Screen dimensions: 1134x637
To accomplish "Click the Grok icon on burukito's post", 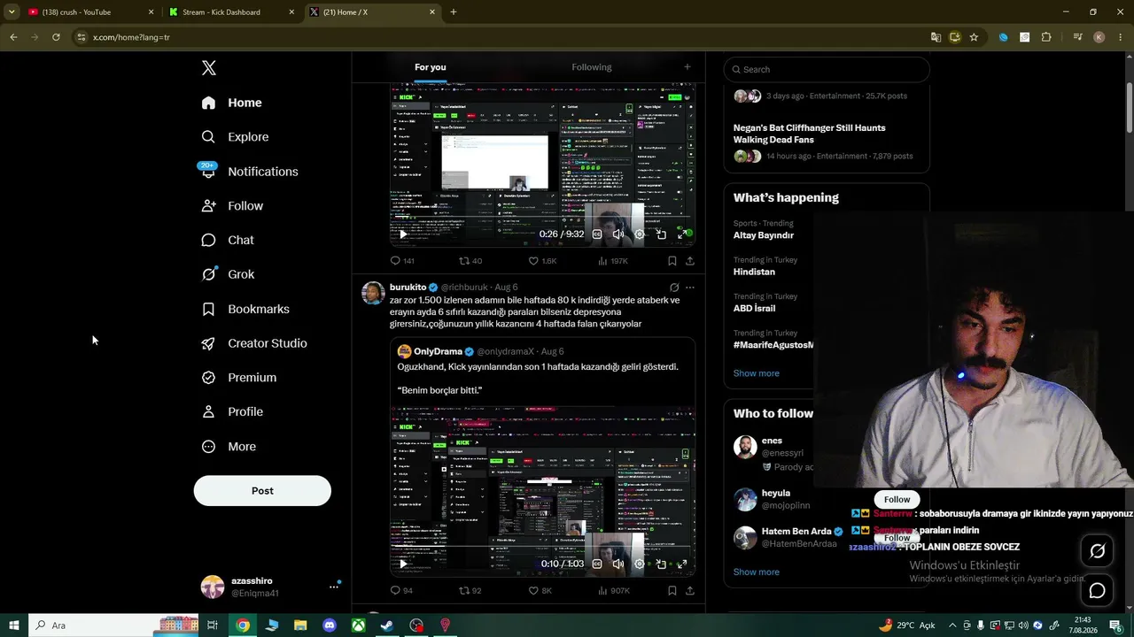I will [674, 288].
